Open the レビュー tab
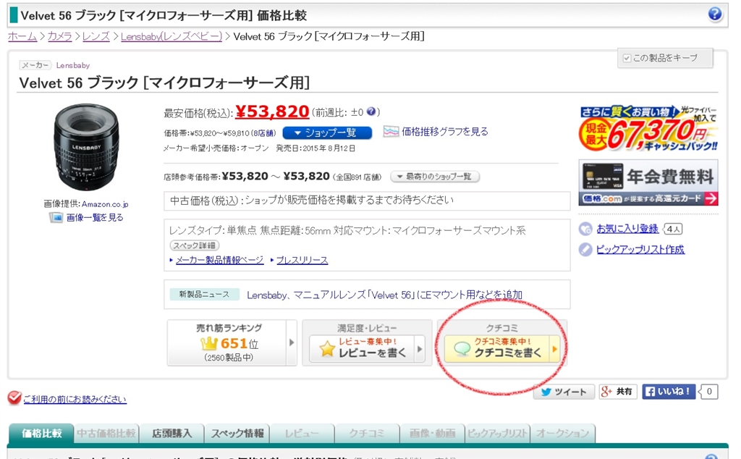This screenshot has height=459, width=741. [x=302, y=434]
